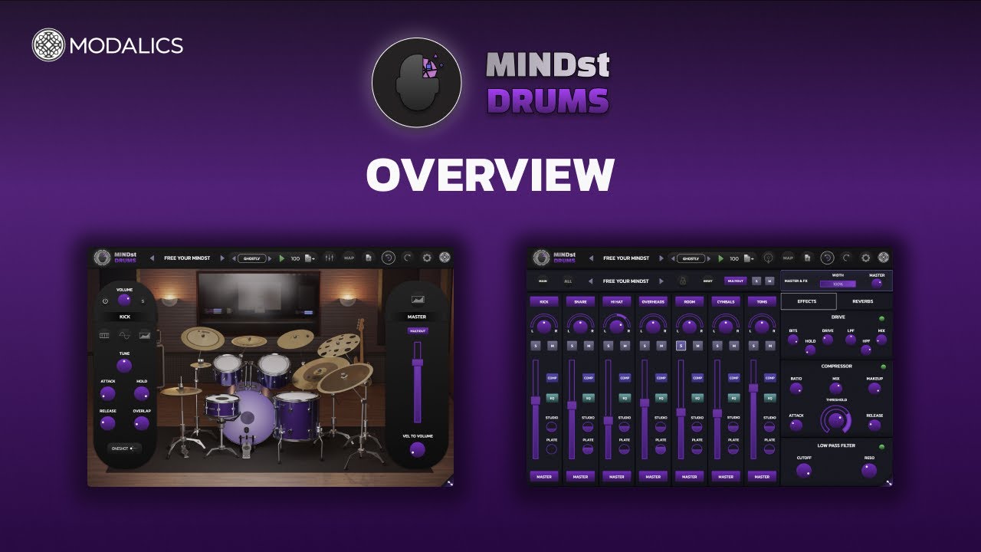Select keyboard mapping icon under KICK label
The height and width of the screenshot is (552, 981).
tap(104, 335)
